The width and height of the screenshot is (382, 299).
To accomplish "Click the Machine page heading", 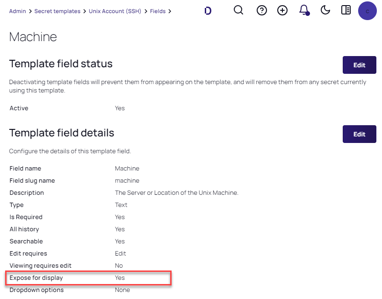I will coord(33,37).
